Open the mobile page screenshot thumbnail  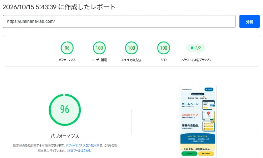[198, 122]
